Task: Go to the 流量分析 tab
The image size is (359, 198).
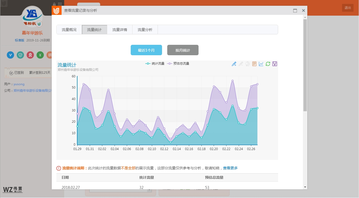Action: (145, 30)
